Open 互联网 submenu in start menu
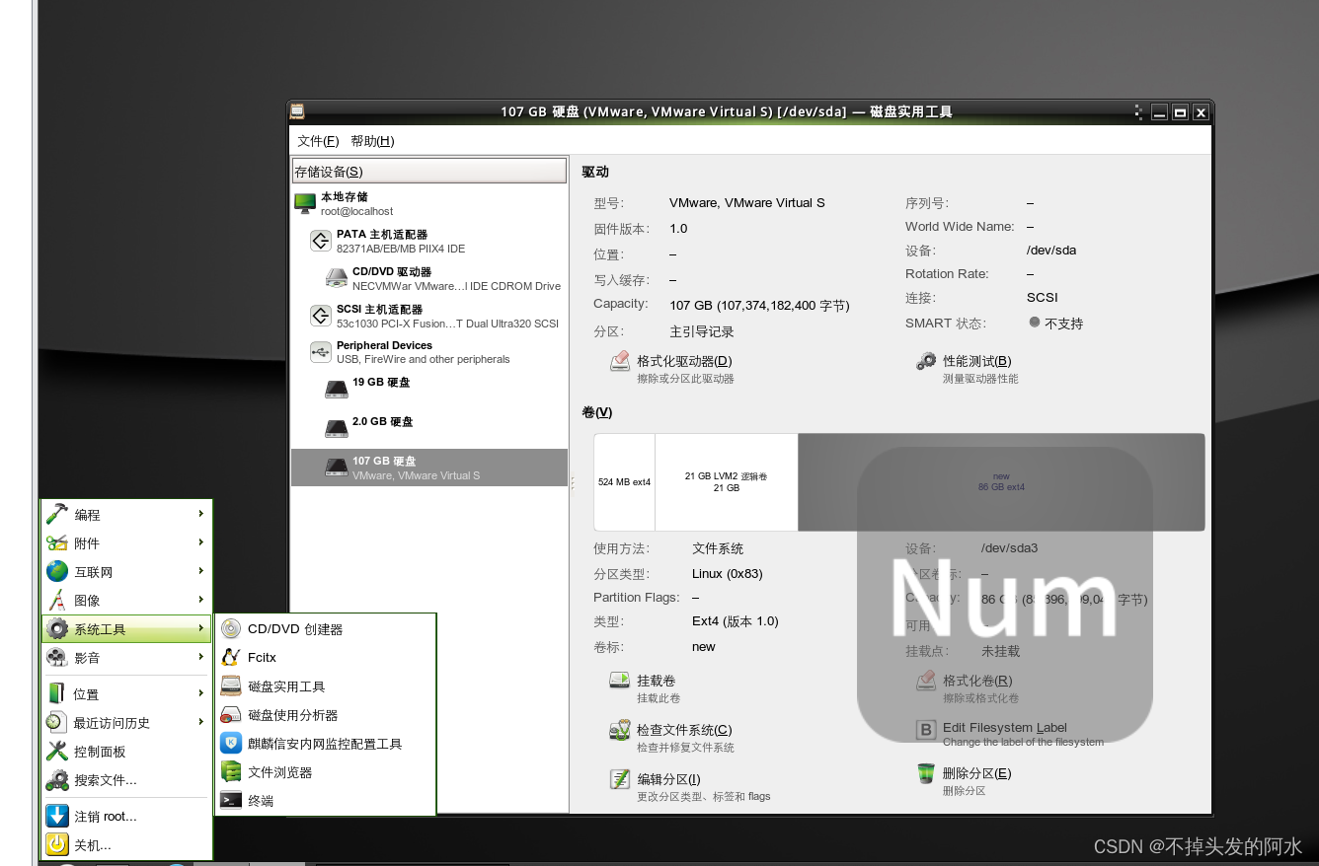 125,572
